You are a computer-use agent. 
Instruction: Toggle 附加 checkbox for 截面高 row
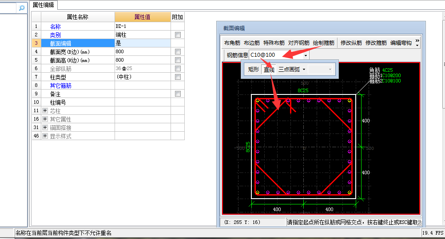pos(178,60)
